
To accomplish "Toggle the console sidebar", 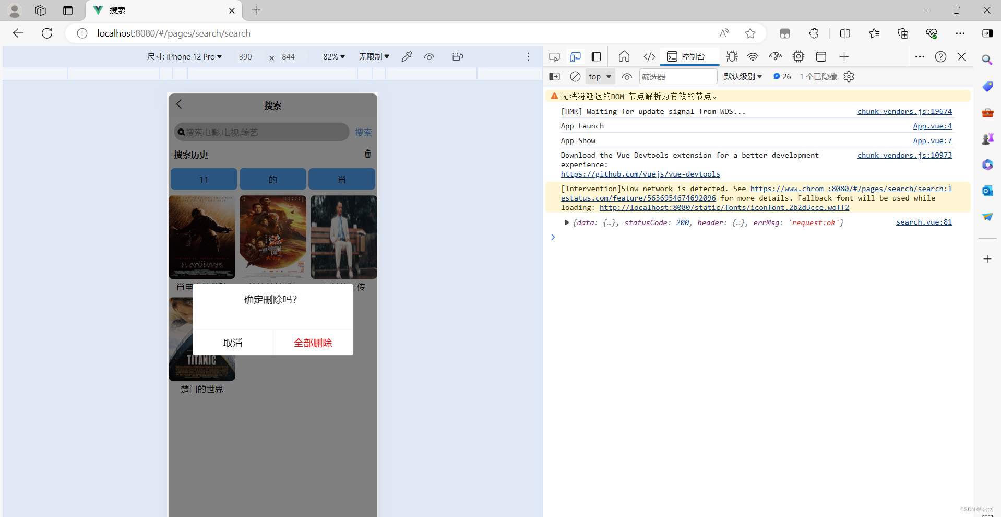I will (x=554, y=77).
